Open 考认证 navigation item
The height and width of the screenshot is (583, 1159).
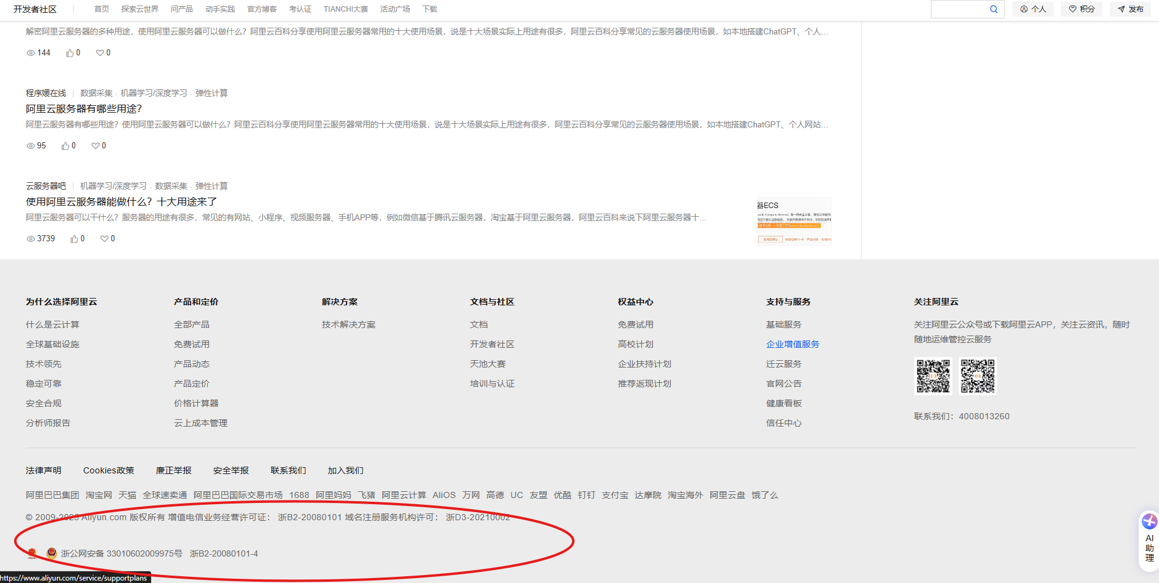pyautogui.click(x=300, y=9)
